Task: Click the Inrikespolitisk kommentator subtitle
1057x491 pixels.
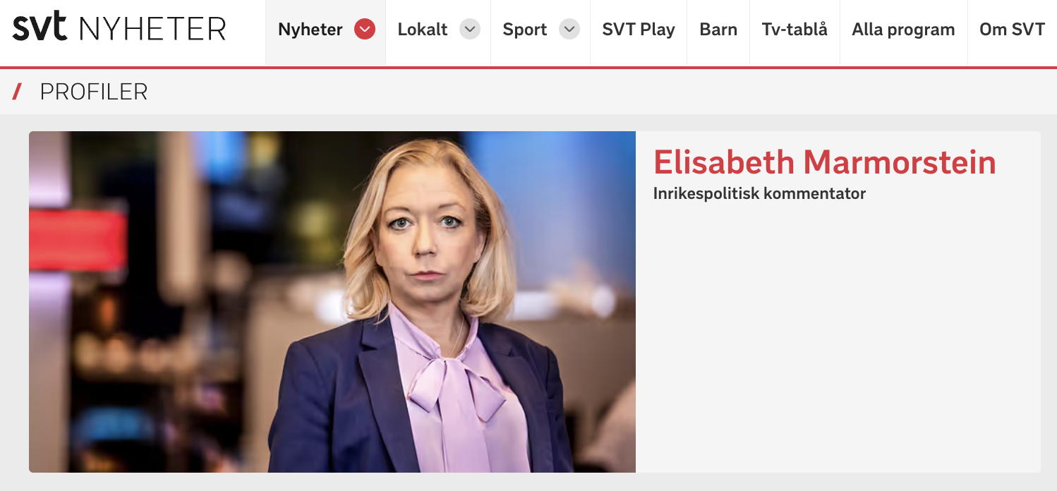Action: (x=759, y=193)
